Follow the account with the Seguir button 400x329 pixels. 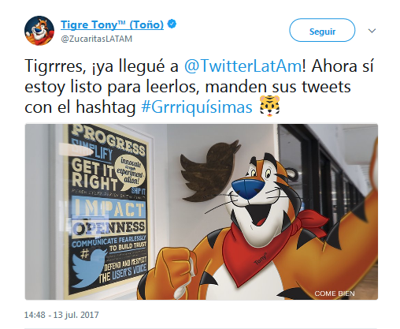(322, 30)
